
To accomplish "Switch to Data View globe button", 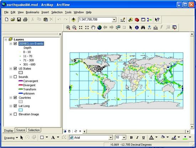I will [x=65, y=131].
